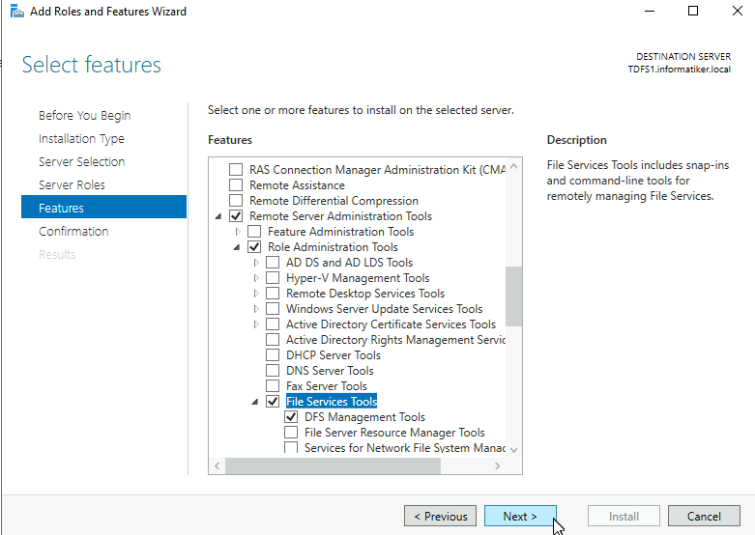Uncheck the DFS Management Tools checkbox
This screenshot has height=535, width=755.
[x=291, y=416]
